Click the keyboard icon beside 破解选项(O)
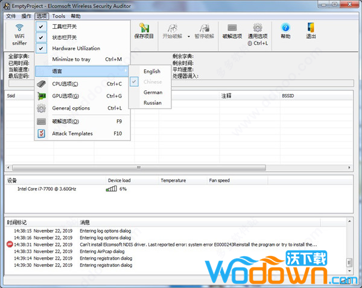The image size is (362, 288). click(x=41, y=122)
